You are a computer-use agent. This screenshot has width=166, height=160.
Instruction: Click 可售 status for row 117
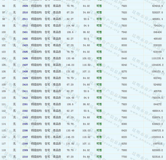click(x=99, y=143)
